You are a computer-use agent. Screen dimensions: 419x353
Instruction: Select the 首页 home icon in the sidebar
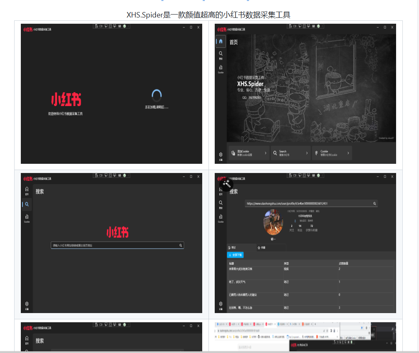221,42
